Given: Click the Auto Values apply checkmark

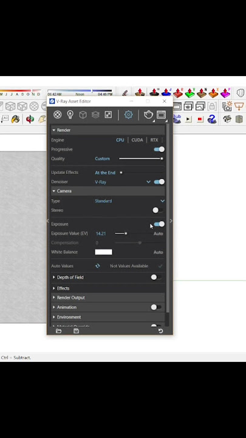Looking at the screenshot, I should (160, 266).
